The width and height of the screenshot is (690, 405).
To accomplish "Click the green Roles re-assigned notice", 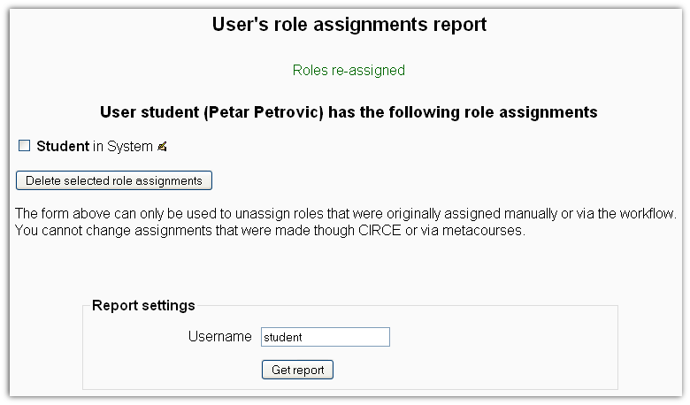I will [x=349, y=71].
